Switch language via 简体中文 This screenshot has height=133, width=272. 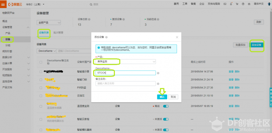click(x=259, y=4)
